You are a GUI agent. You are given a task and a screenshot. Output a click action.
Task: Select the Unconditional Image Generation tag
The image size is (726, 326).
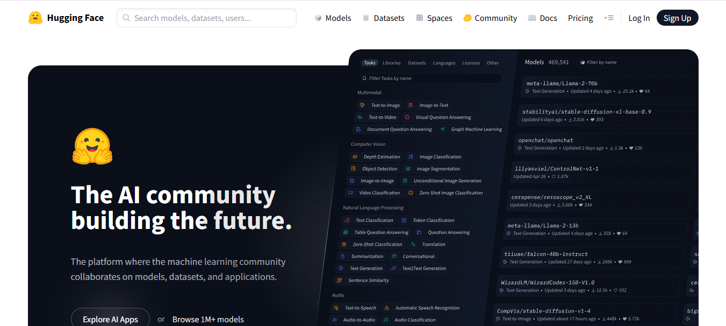(442, 181)
